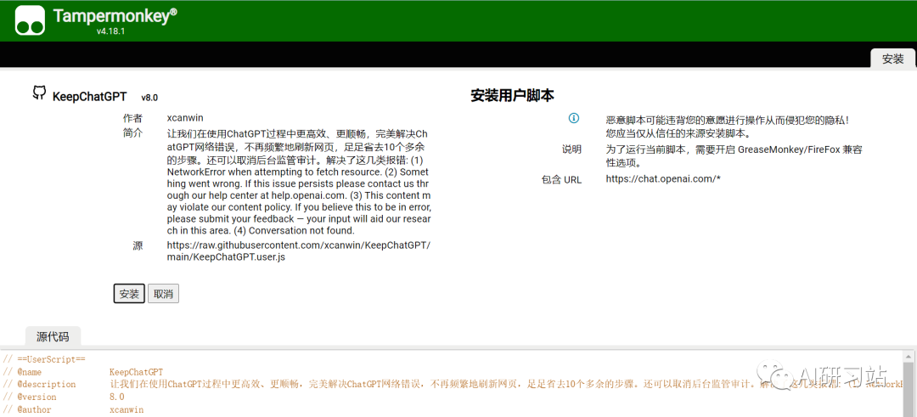
Task: Click the @description code line
Action: tap(453, 384)
